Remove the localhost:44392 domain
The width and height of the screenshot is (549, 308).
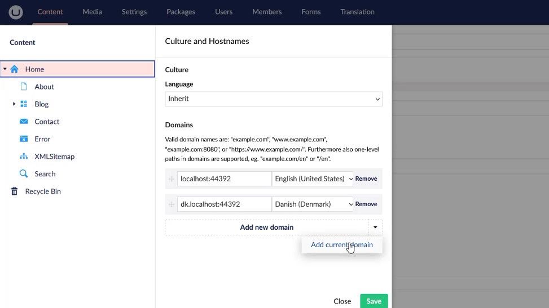(x=366, y=178)
